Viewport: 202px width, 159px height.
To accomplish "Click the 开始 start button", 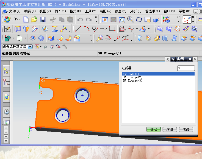I will (12, 19).
